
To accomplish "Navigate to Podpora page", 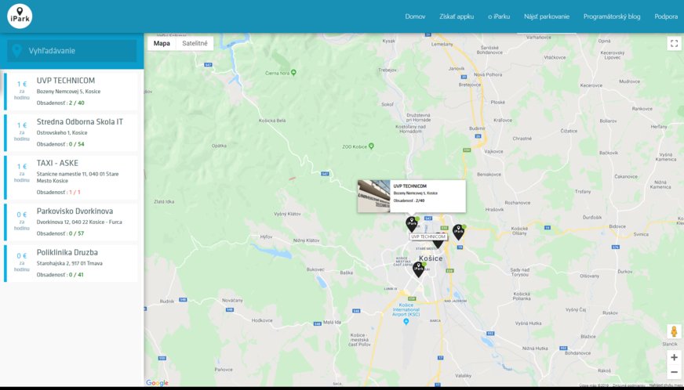I will [x=666, y=16].
